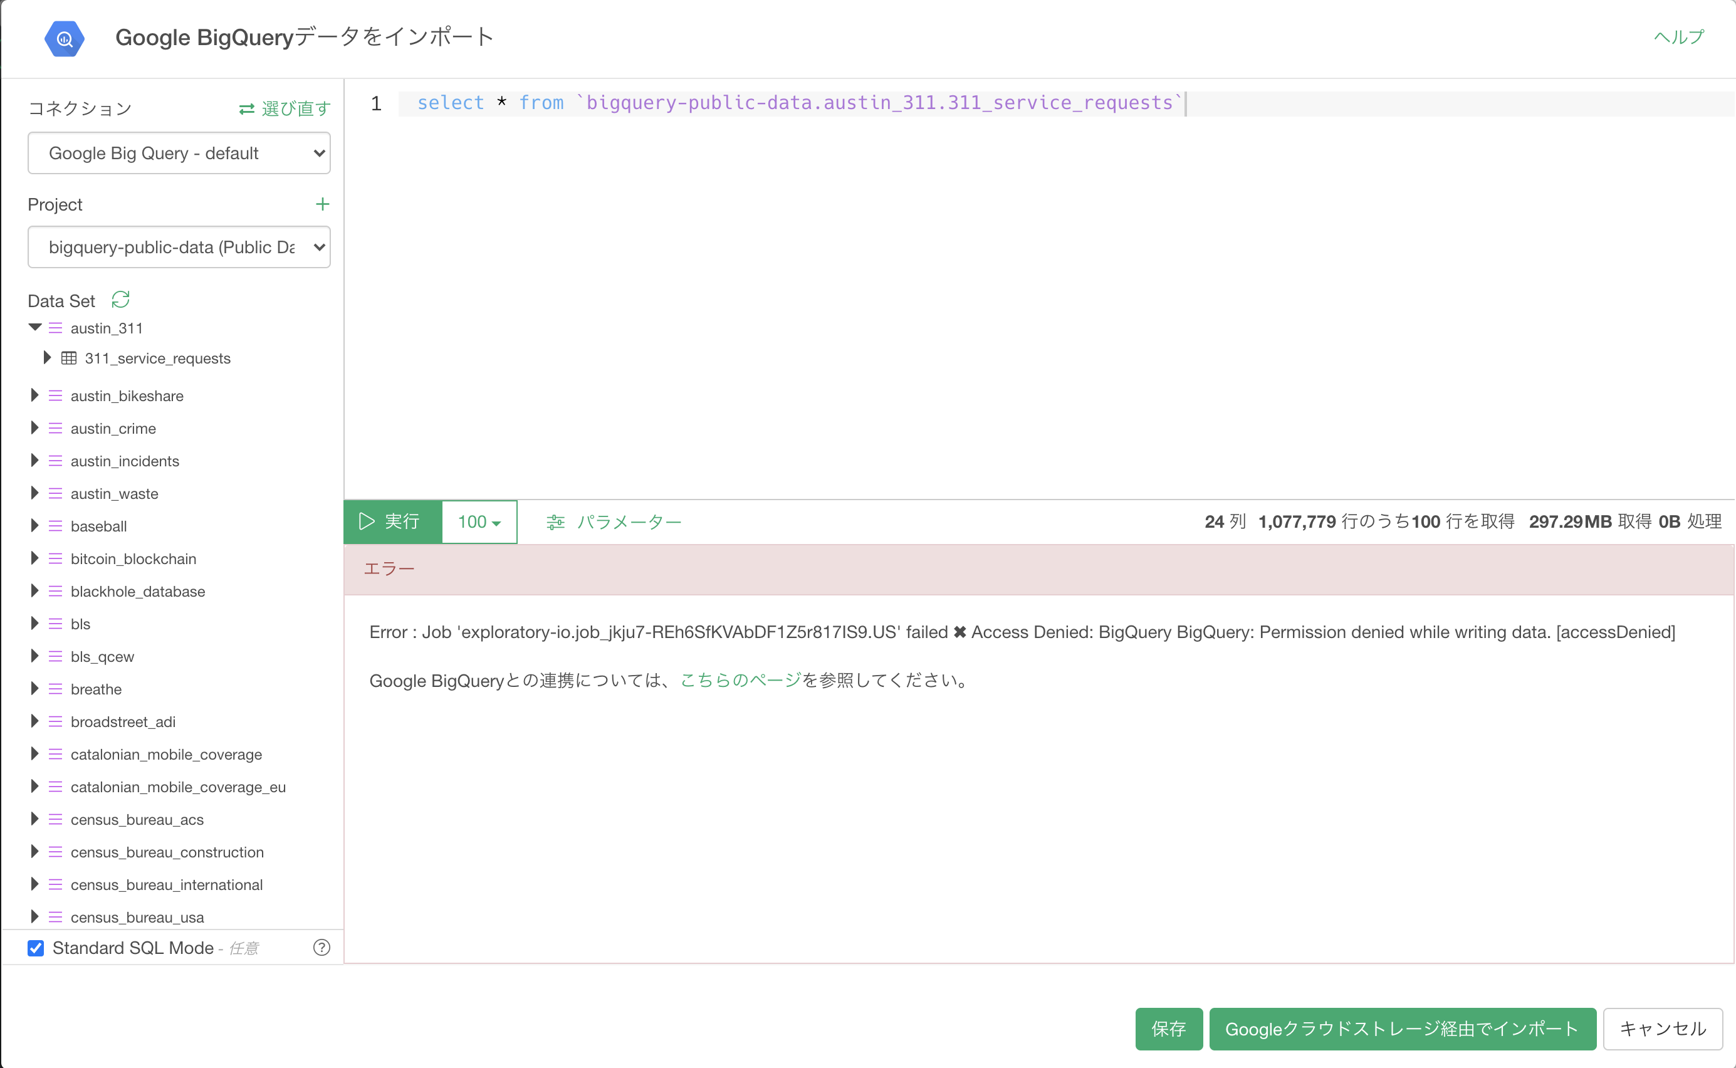Screen dimensions: 1736x1068
Task: Expand the census_bureau_usa dataset
Action: click(34, 916)
